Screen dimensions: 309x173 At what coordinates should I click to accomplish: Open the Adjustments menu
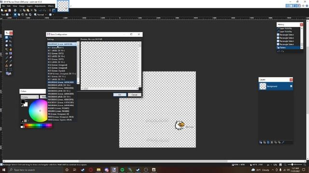[x=40, y=6]
